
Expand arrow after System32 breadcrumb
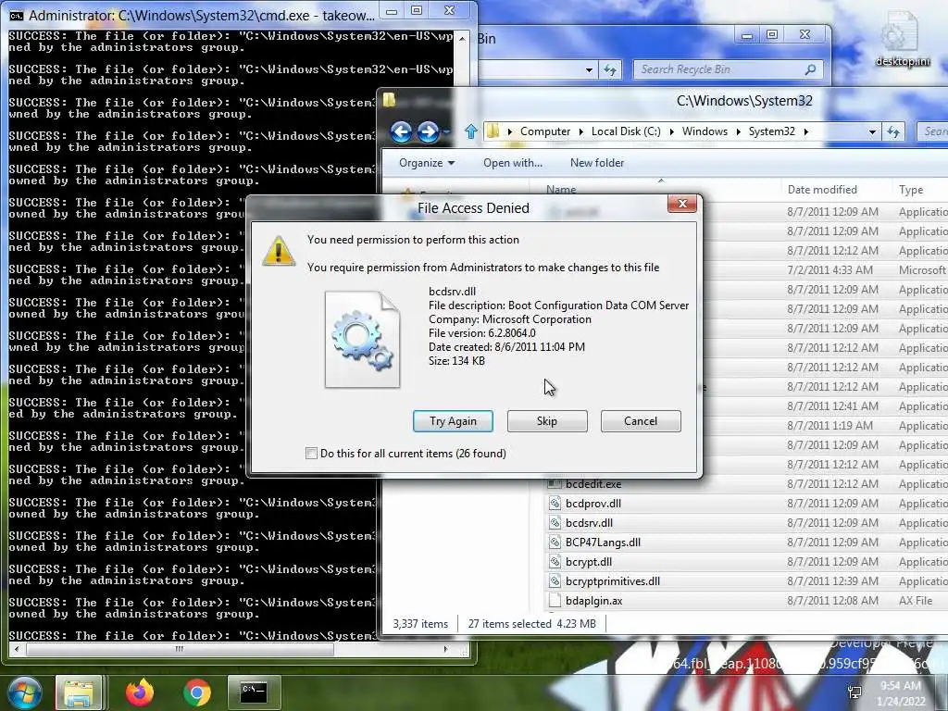[806, 131]
